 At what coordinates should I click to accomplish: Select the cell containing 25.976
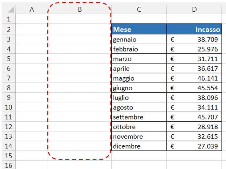pyautogui.click(x=194, y=49)
